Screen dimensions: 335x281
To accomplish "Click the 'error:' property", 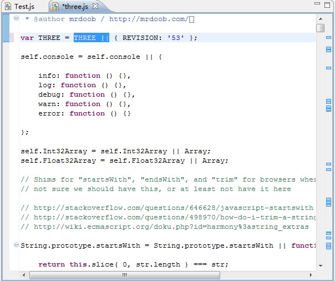I will [51, 113].
